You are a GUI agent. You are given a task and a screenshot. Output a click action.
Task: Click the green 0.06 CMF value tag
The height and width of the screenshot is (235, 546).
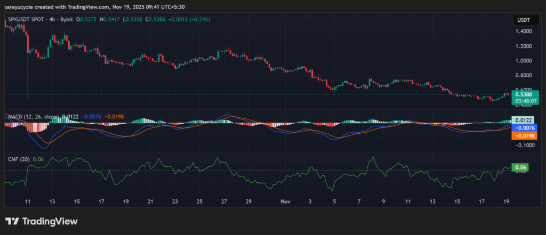click(520, 167)
